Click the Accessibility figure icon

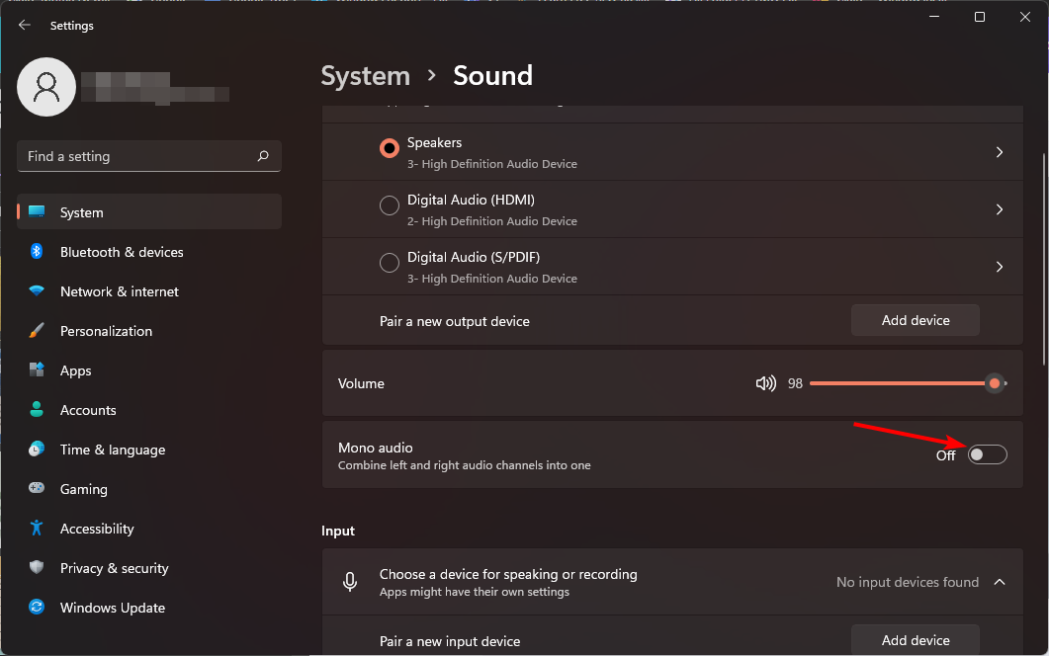tap(37, 529)
